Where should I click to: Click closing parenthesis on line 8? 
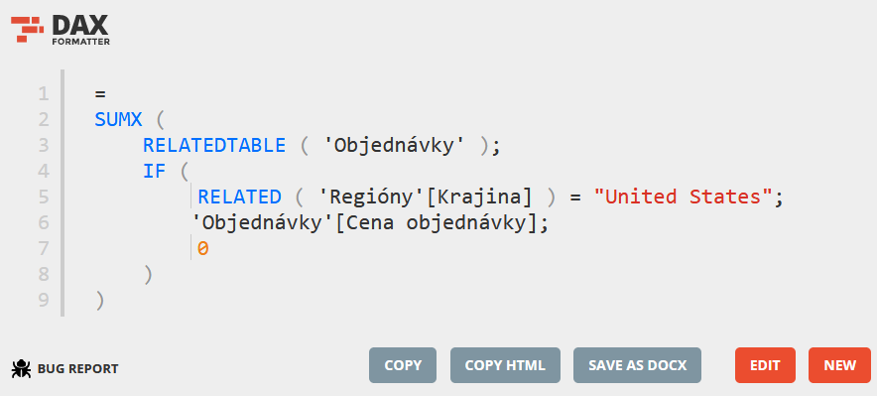tap(148, 275)
